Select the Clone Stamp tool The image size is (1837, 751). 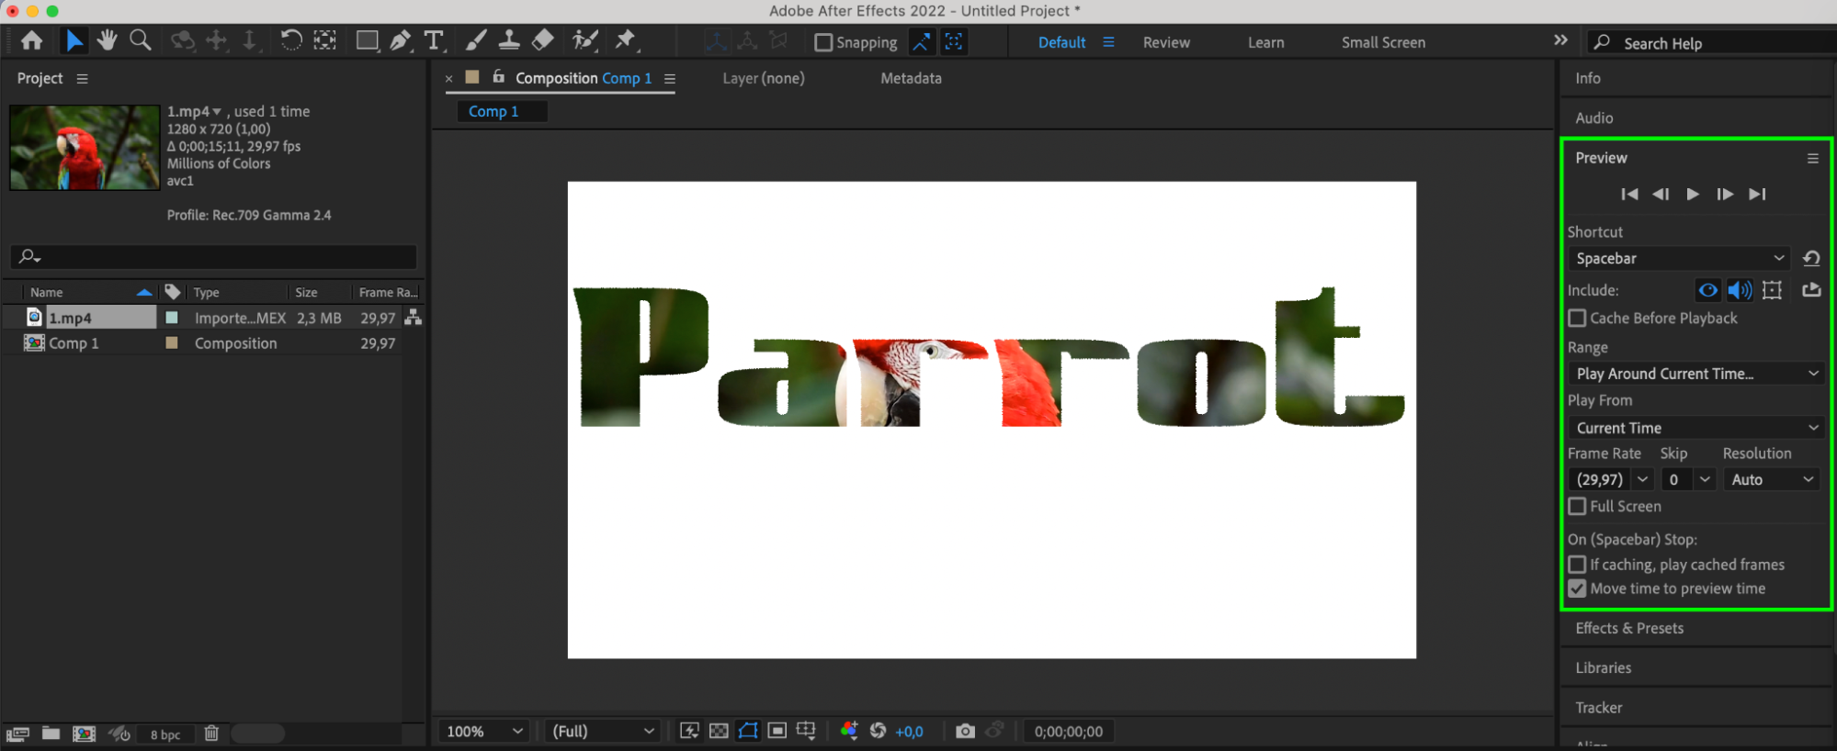[508, 40]
